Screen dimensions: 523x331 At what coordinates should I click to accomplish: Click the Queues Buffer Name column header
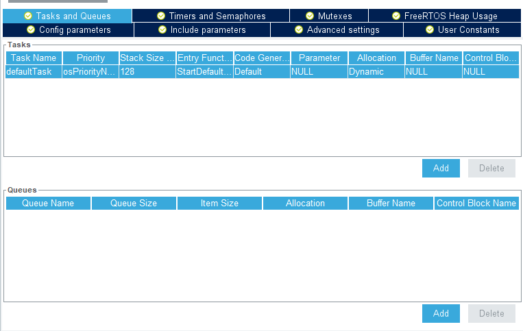(x=391, y=204)
